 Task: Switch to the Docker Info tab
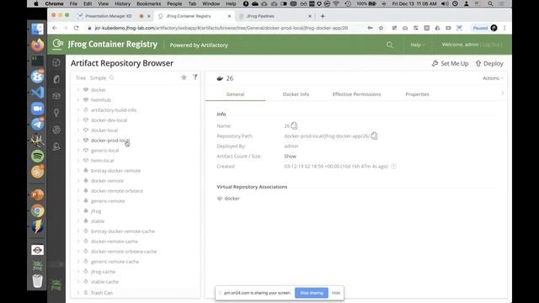pos(296,94)
